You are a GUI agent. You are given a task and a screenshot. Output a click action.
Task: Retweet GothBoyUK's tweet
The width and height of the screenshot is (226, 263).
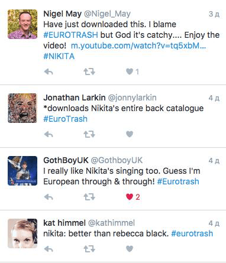tap(89, 197)
